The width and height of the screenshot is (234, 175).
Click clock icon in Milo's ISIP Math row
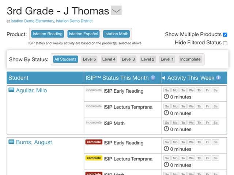pyautogui.click(x=166, y=129)
